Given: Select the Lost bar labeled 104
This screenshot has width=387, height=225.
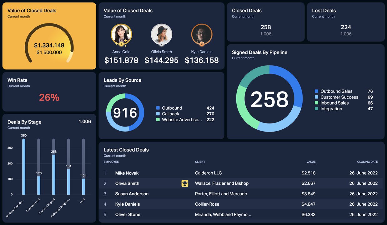Looking at the screenshot, I should [83, 187].
